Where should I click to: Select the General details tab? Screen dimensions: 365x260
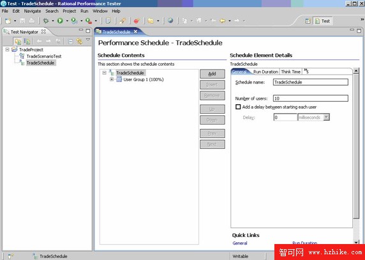pyautogui.click(x=240, y=72)
